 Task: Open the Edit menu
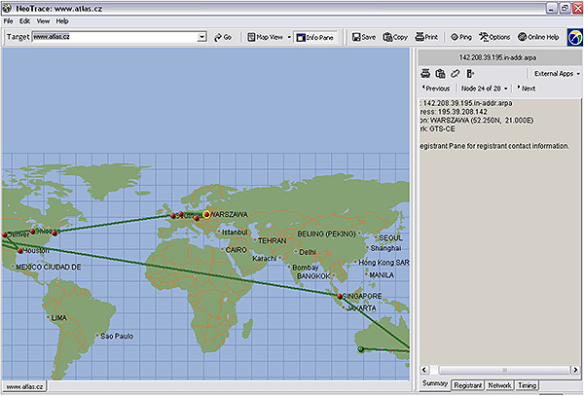point(24,21)
